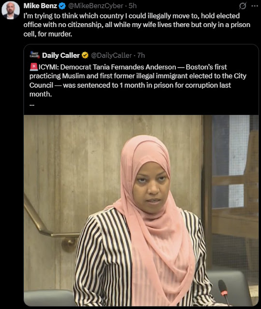
Task: Open the @MikeBenzCyber handle link
Action: pos(96,6)
